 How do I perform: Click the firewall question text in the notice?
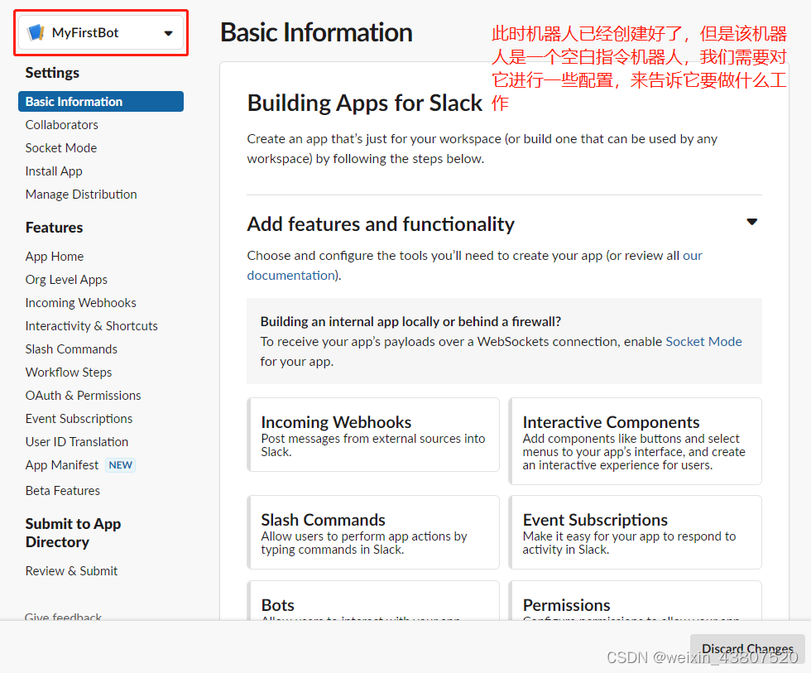click(410, 322)
